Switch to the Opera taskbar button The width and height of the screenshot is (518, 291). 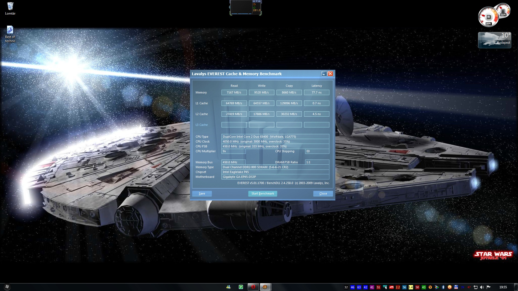253,287
